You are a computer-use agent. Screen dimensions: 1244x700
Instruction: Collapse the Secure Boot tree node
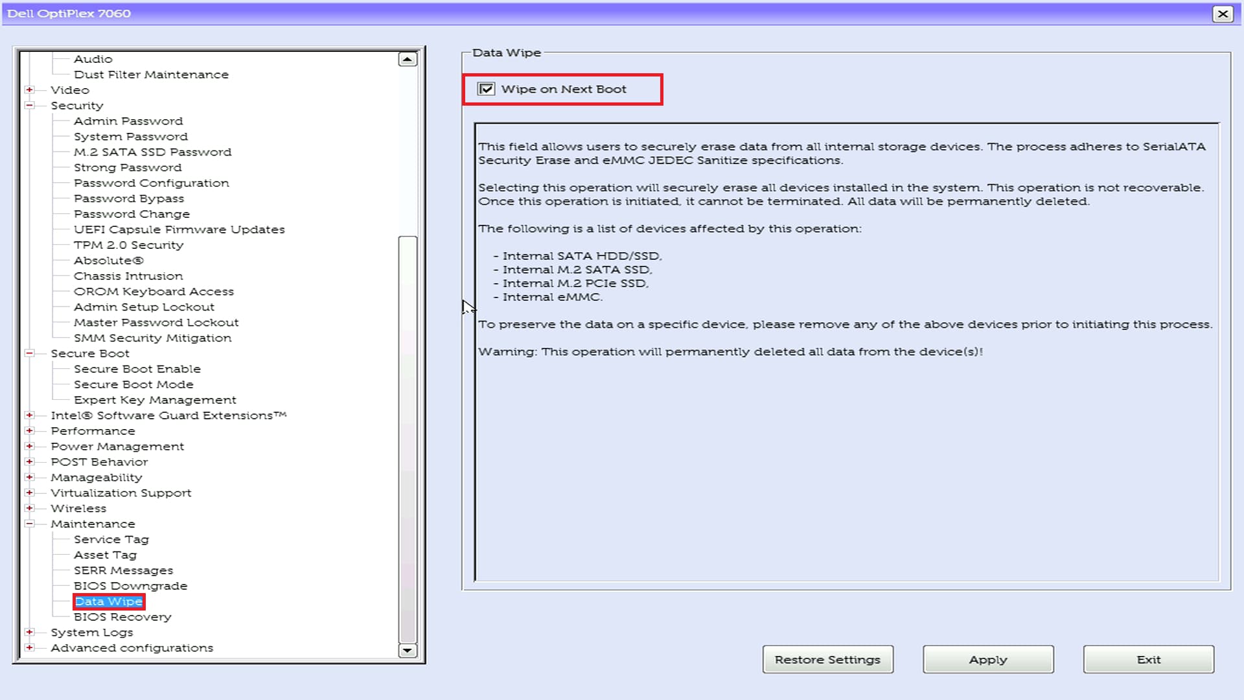point(29,353)
